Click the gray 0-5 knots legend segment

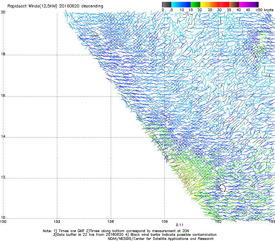pos(166,4)
